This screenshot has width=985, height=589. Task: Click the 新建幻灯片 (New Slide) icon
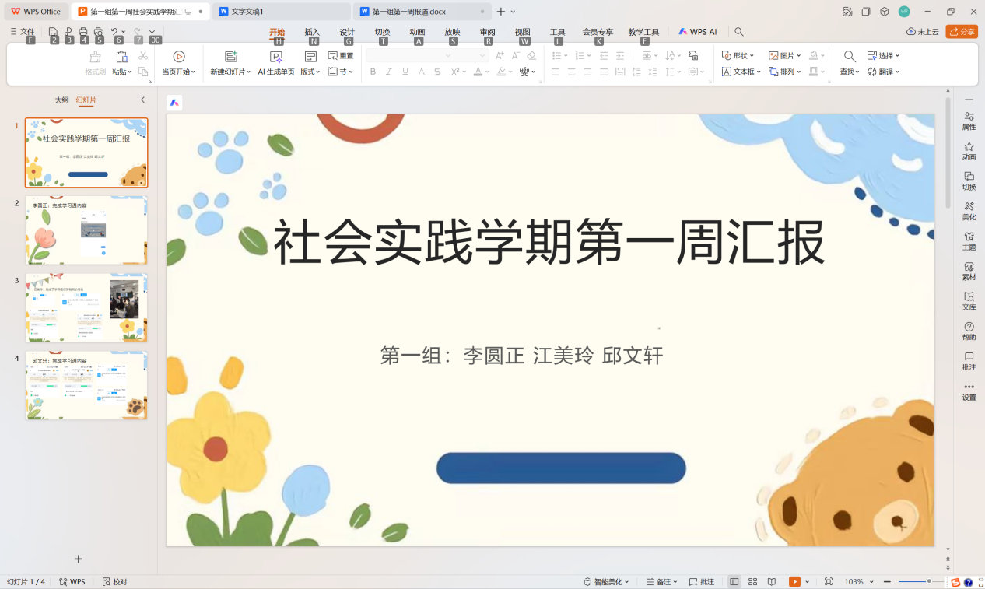coord(230,57)
